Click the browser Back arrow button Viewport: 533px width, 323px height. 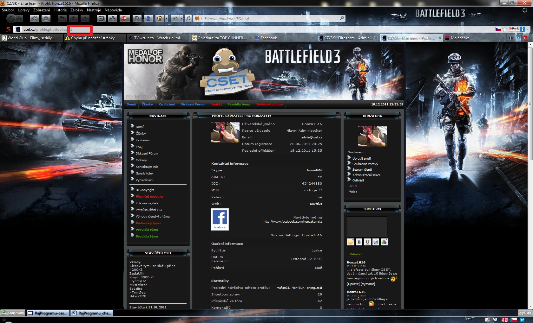click(x=11, y=18)
